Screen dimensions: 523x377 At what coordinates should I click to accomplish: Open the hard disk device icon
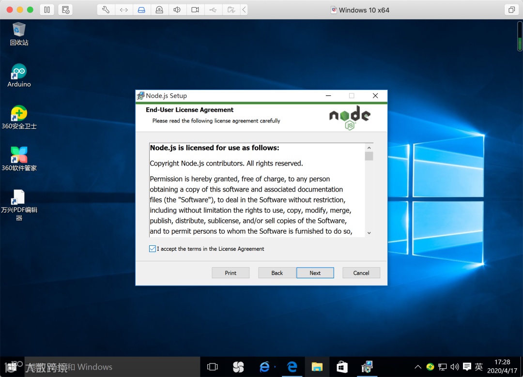pos(141,10)
